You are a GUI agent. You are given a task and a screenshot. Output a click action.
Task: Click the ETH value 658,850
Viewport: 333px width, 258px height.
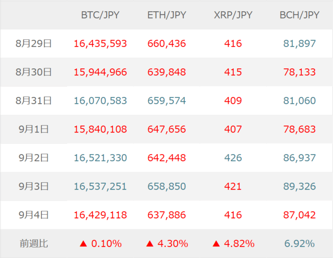(x=166, y=186)
